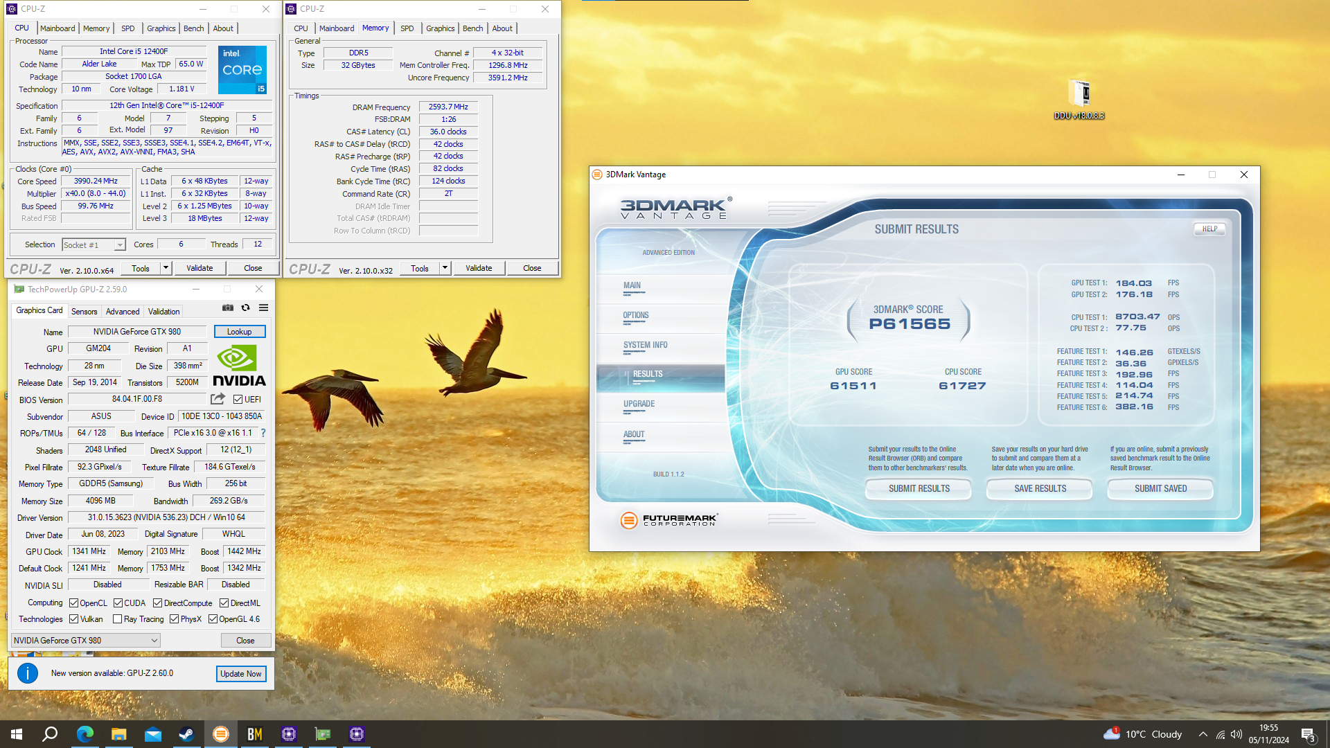Refresh GPU-Z data with the refresh icon
Viewport: 1330px width, 748px height.
click(245, 308)
